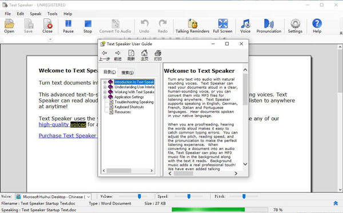This screenshot has height=213, width=343.
Task: Click the toolbar overflow arrow at right edge
Action: [x=341, y=33]
